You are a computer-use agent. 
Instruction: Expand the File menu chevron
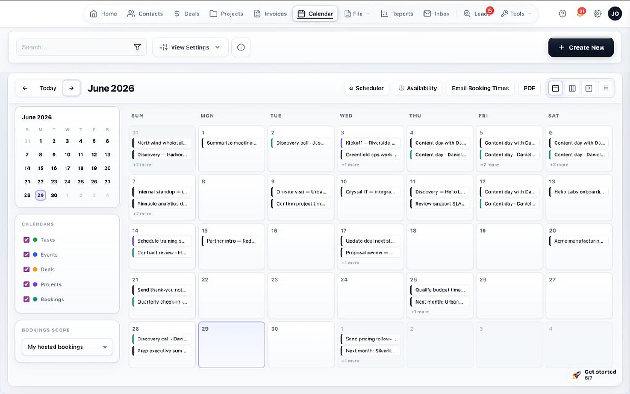(368, 14)
